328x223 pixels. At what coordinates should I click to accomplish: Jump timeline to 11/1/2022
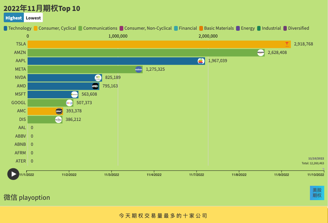coord(27,175)
